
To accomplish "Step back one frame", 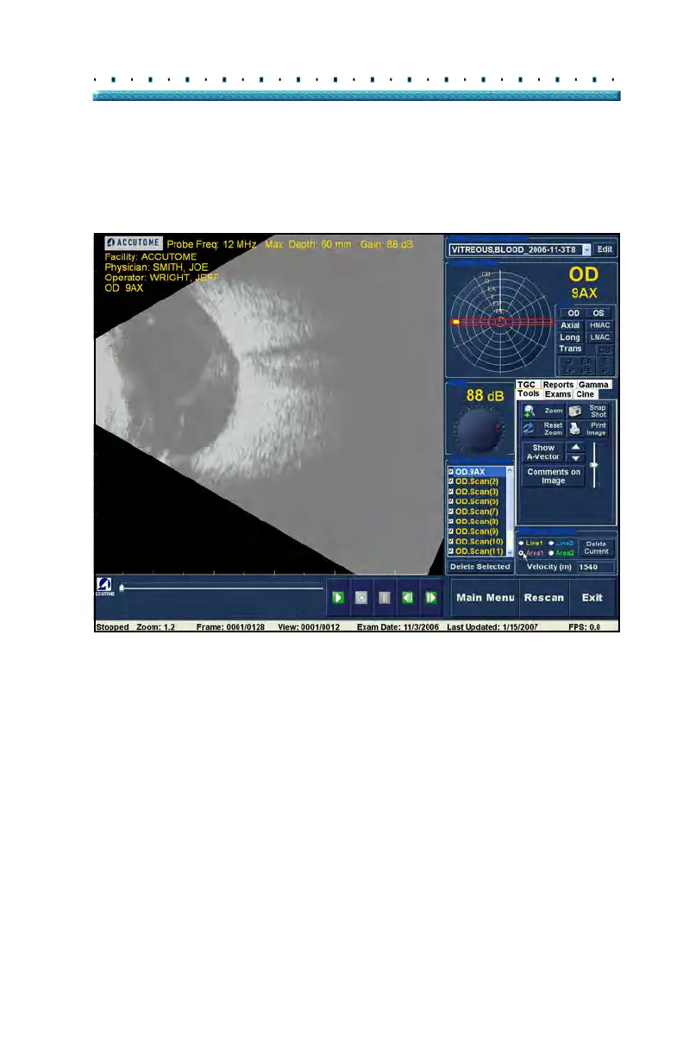I will [x=409, y=597].
